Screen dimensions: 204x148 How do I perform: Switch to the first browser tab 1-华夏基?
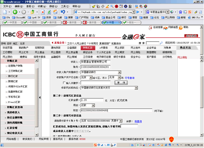pos(12,22)
